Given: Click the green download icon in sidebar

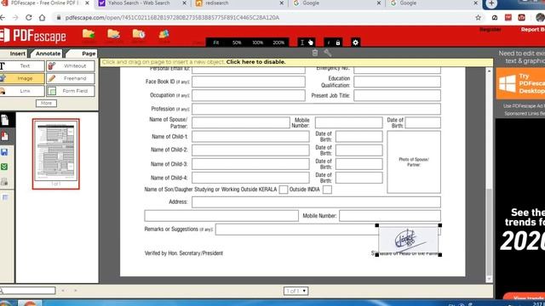Looking at the screenshot, I should pyautogui.click(x=4, y=167).
